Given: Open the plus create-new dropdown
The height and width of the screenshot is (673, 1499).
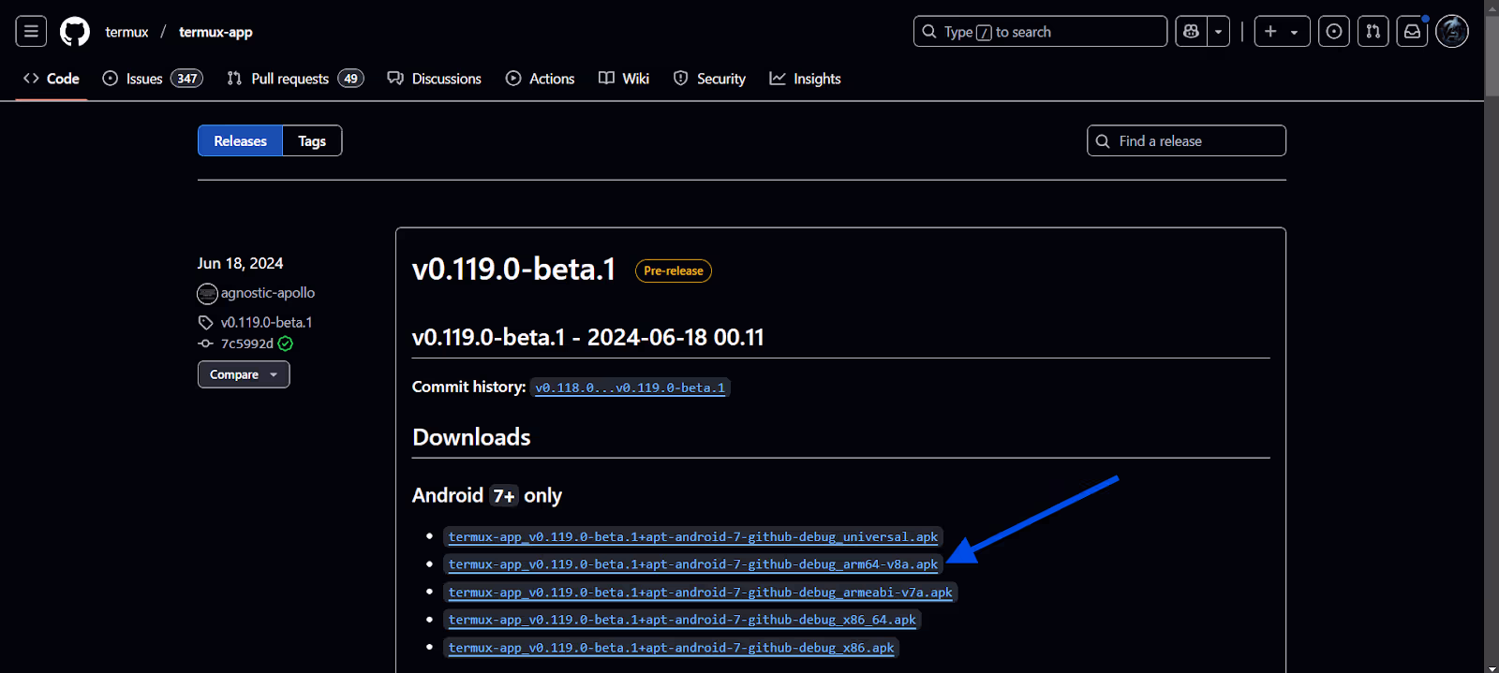Looking at the screenshot, I should pyautogui.click(x=1282, y=32).
